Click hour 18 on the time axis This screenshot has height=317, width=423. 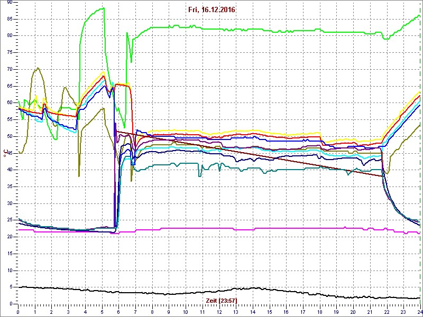click(319, 312)
